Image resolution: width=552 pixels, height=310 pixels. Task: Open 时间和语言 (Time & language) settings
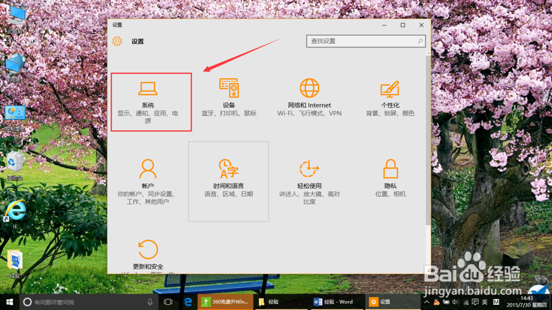(x=229, y=181)
